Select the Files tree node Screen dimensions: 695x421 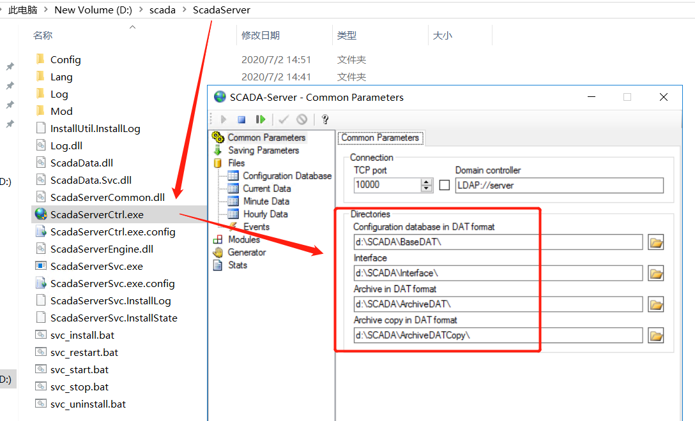point(236,163)
